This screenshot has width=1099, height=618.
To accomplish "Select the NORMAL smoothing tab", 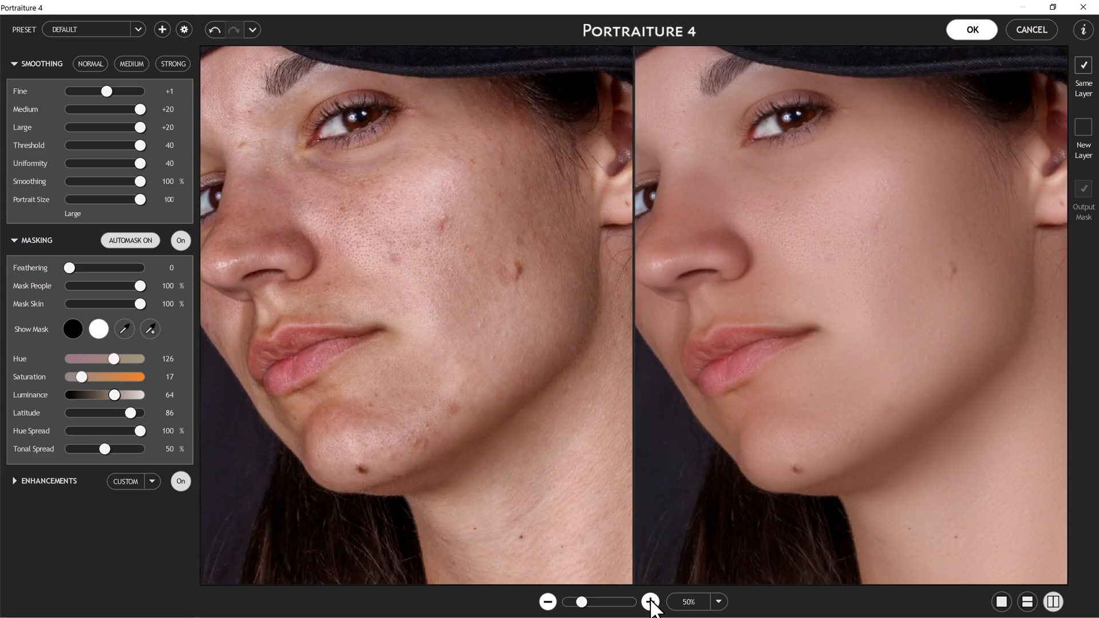I will click(x=90, y=64).
